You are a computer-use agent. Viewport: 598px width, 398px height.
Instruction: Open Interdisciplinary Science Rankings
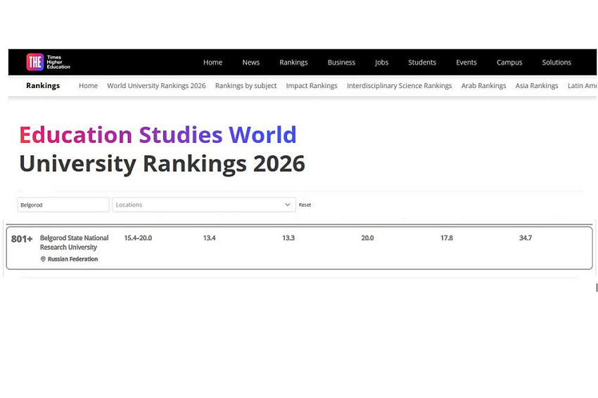tap(399, 86)
